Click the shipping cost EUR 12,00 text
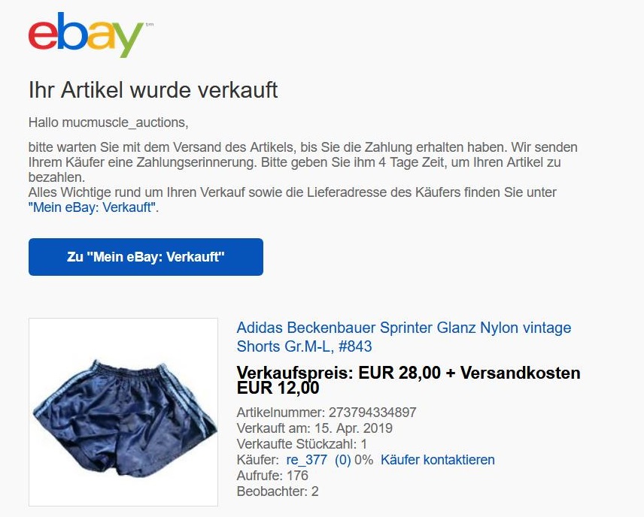Image resolution: width=644 pixels, height=517 pixels. pos(278,388)
